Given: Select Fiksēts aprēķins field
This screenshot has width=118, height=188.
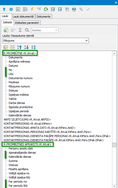Looking at the screenshot, I should (x=18, y=169).
